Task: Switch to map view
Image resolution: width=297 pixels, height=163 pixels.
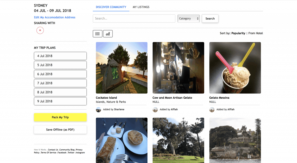Action: point(108,34)
